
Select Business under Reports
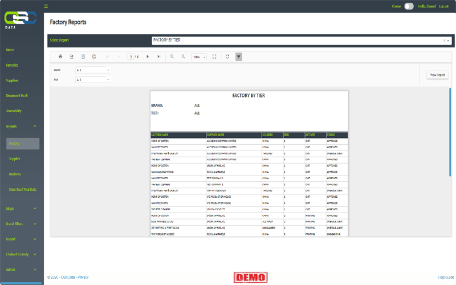pos(15,174)
